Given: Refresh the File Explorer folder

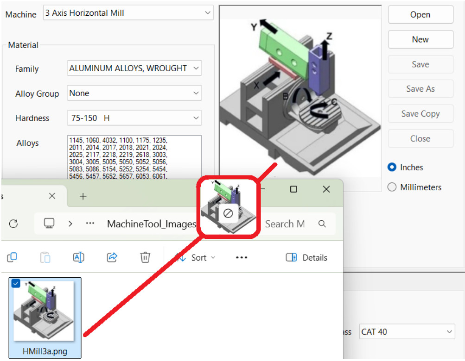Looking at the screenshot, I should (x=13, y=224).
